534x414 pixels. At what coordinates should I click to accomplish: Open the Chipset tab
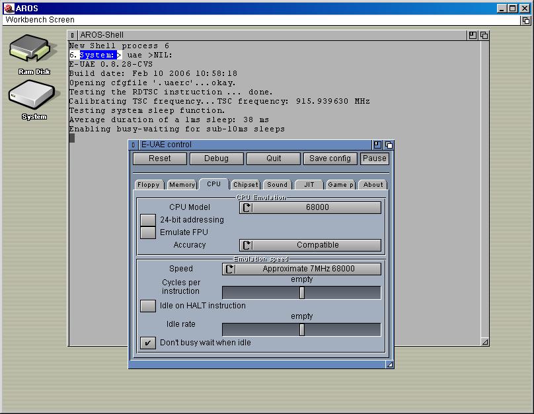(x=246, y=185)
